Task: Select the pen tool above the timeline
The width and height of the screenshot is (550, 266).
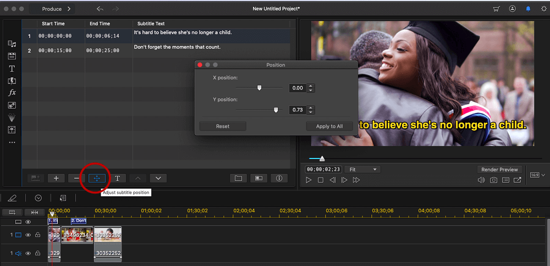Action: coord(12,198)
